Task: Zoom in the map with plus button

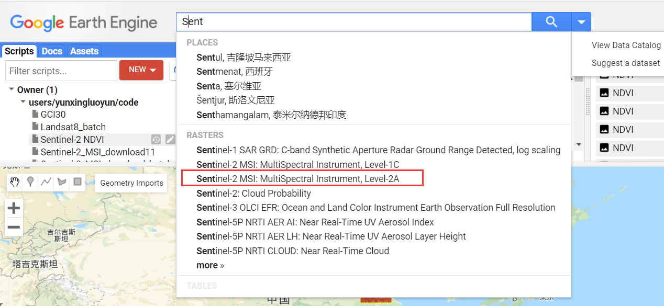Action: click(14, 208)
